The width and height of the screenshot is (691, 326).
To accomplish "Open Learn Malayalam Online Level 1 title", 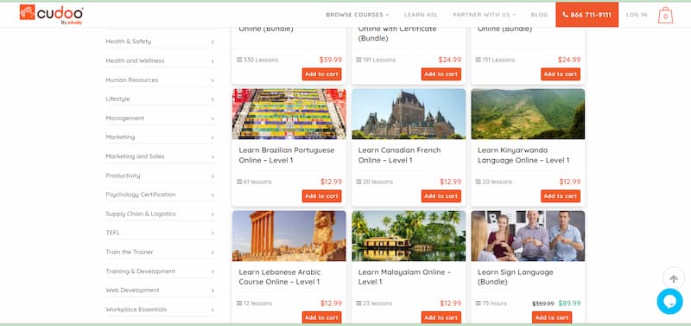I will coord(404,277).
